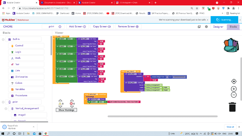Switch to the Blocks view

[233, 27]
